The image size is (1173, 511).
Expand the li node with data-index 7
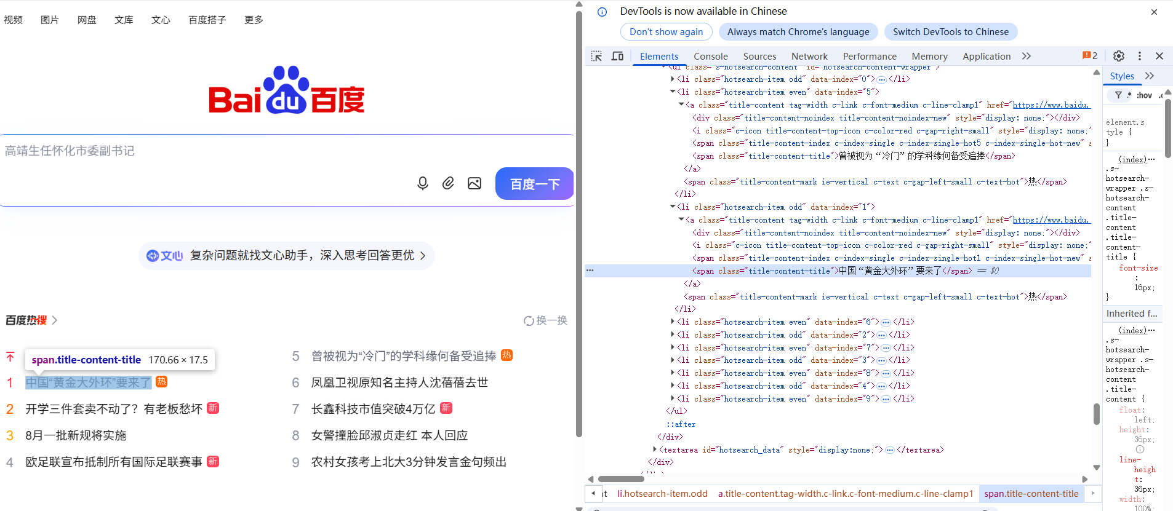(672, 347)
